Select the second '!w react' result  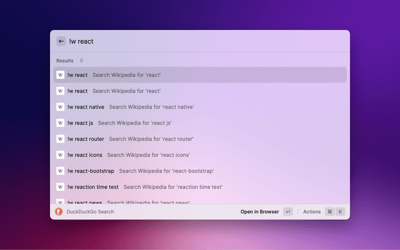tap(200, 91)
